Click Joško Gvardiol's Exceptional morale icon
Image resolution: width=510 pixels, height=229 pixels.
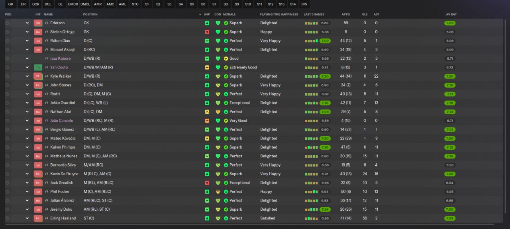point(226,103)
